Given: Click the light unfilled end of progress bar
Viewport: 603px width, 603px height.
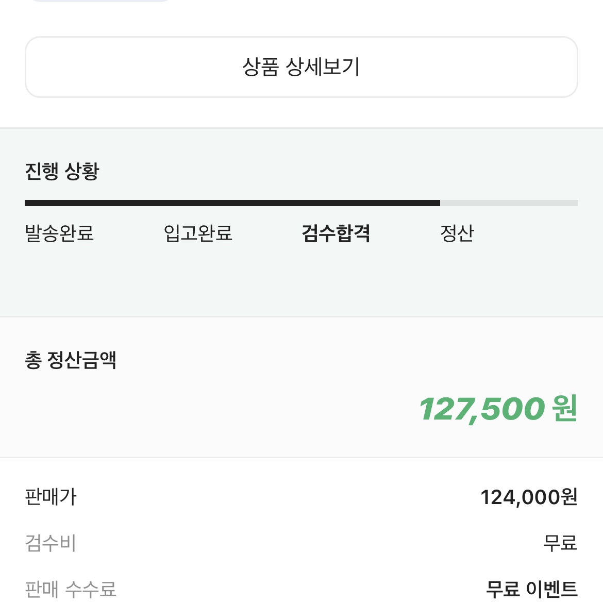Looking at the screenshot, I should pyautogui.click(x=509, y=203).
